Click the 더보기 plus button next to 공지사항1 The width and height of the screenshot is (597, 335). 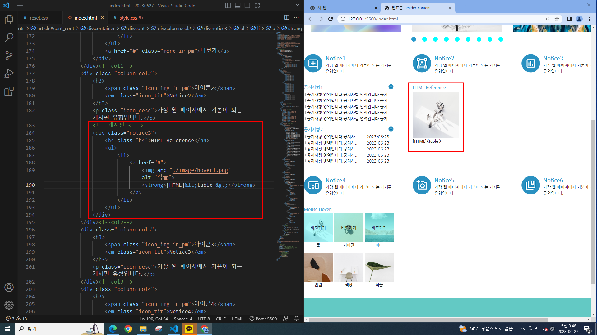(x=391, y=87)
